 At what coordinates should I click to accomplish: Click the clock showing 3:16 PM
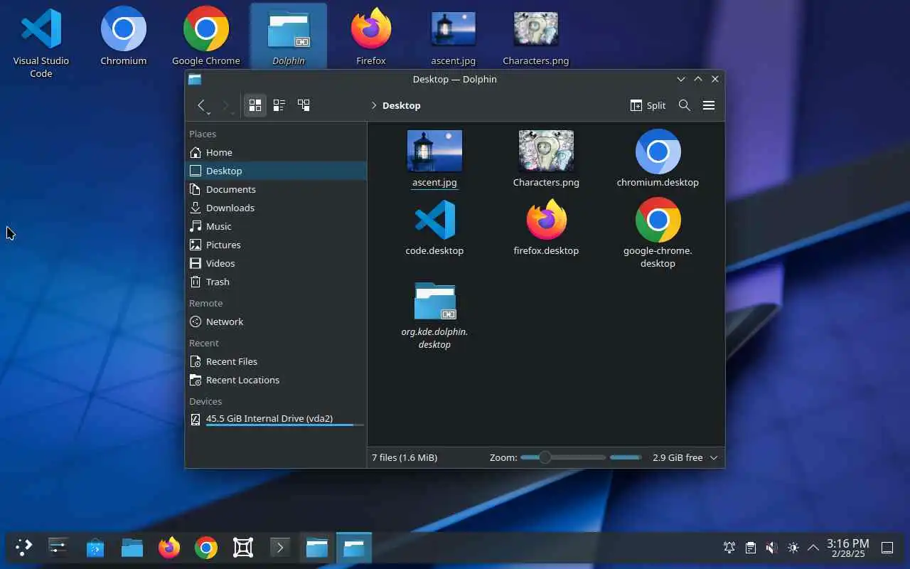[x=847, y=548]
